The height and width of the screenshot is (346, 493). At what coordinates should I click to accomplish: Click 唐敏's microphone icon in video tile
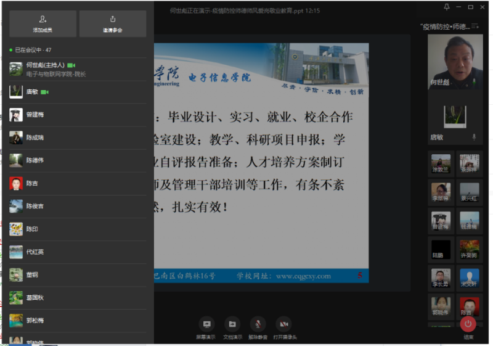click(474, 136)
